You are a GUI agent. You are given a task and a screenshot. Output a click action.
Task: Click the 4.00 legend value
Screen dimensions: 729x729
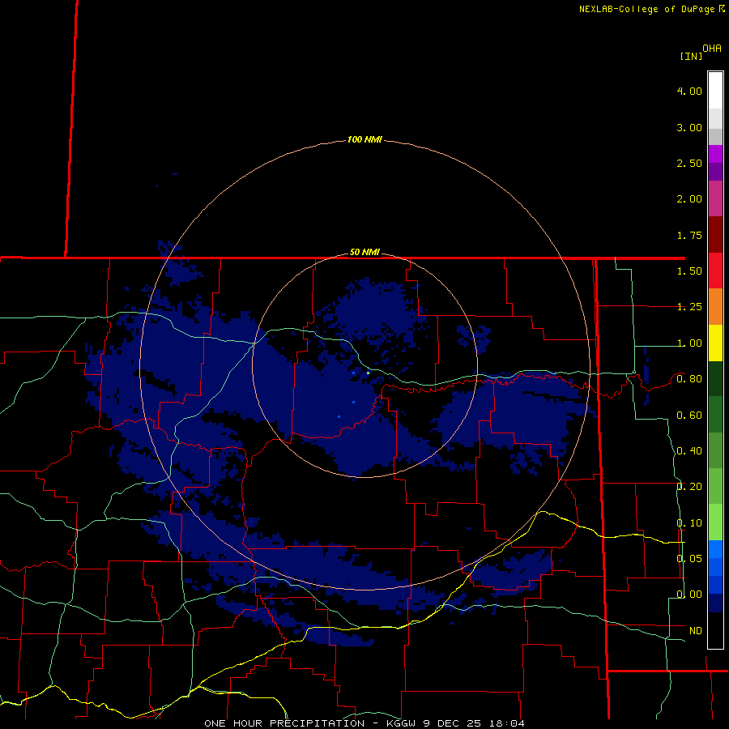[x=689, y=91]
